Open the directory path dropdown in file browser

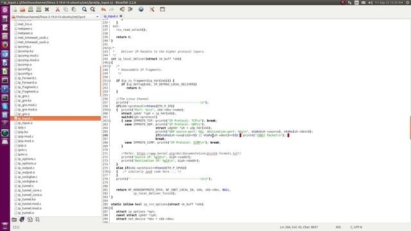[97, 17]
